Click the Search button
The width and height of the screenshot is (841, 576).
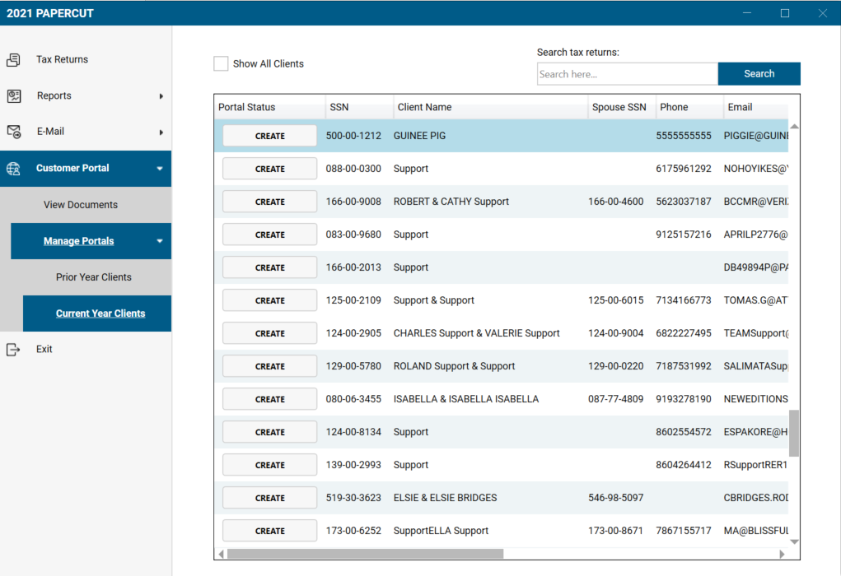(x=759, y=74)
